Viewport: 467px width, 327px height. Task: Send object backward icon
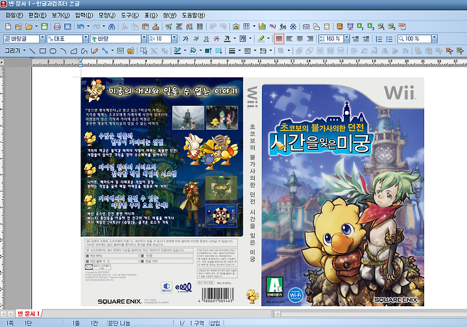pyautogui.click(x=219, y=51)
